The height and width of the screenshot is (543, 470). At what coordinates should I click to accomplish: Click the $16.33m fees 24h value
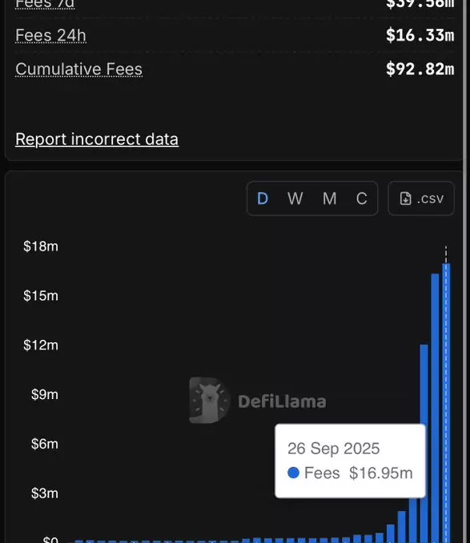click(420, 35)
